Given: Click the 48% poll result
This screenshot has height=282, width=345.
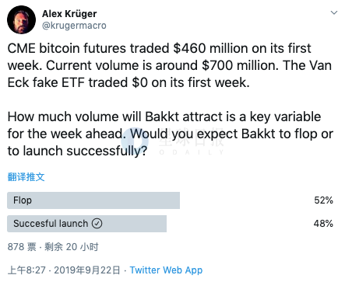Looking at the screenshot, I should point(323,223).
